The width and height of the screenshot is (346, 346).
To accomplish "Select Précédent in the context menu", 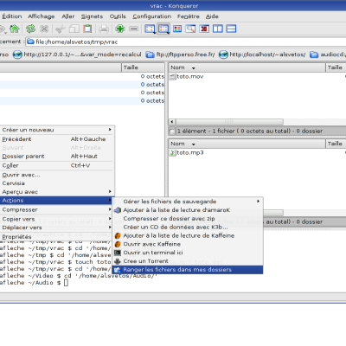I will click(x=57, y=139).
